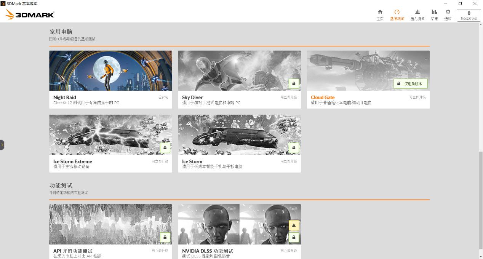Click the remaining runs counter box
The image size is (483, 259).
point(469,15)
